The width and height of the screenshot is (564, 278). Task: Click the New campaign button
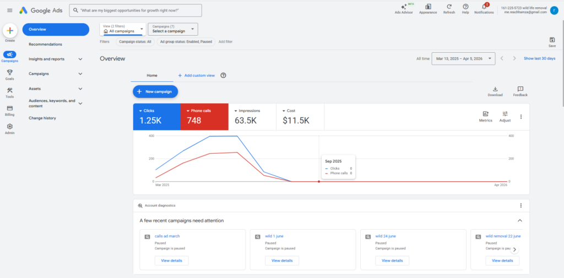tap(155, 91)
